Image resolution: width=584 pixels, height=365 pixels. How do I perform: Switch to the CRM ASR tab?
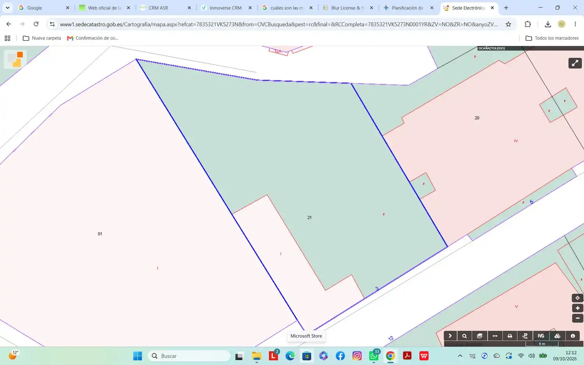pos(166,8)
